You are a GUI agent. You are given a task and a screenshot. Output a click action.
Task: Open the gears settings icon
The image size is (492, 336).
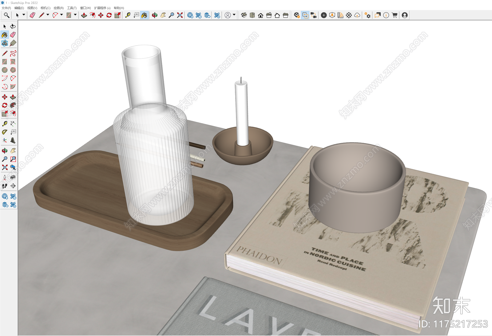(x=367, y=15)
